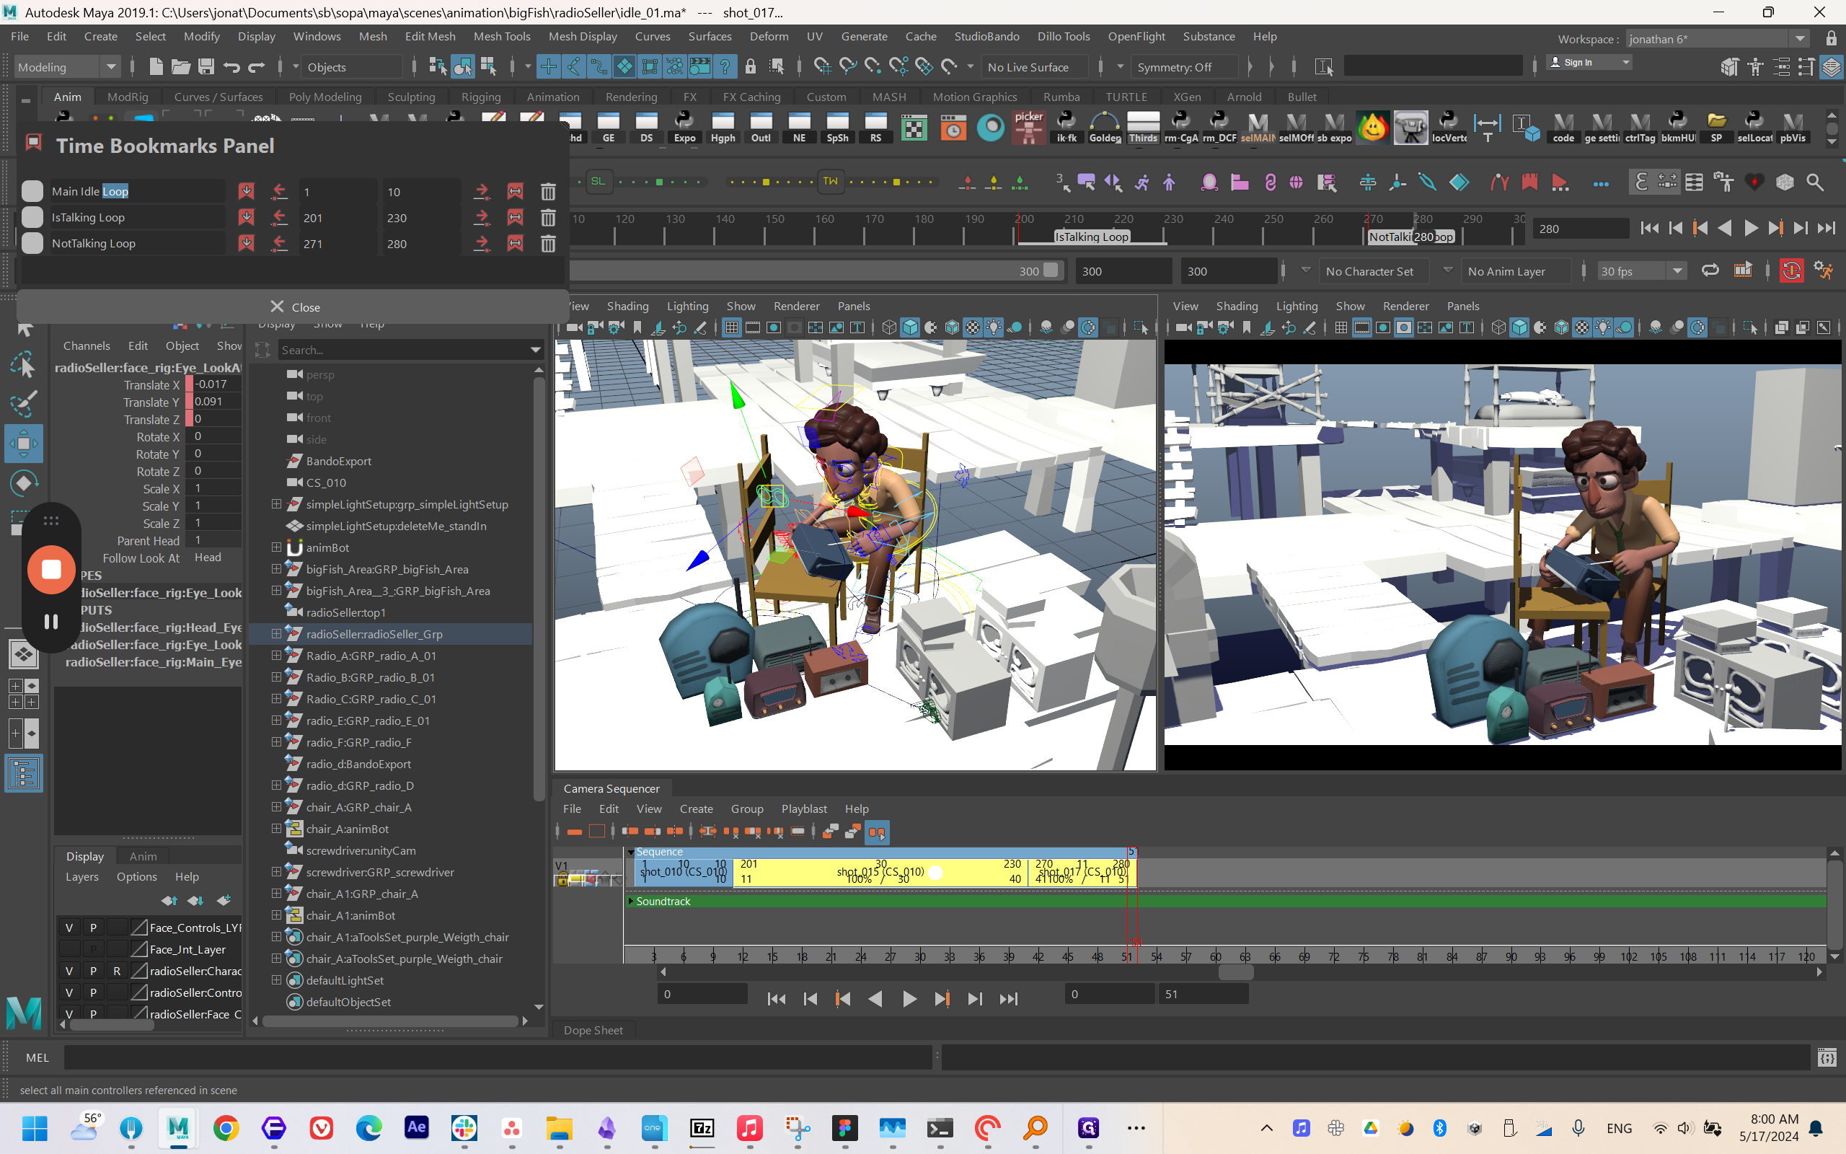The width and height of the screenshot is (1846, 1154).
Task: Open the Playblast menu in Camera Sequencer
Action: tap(803, 809)
